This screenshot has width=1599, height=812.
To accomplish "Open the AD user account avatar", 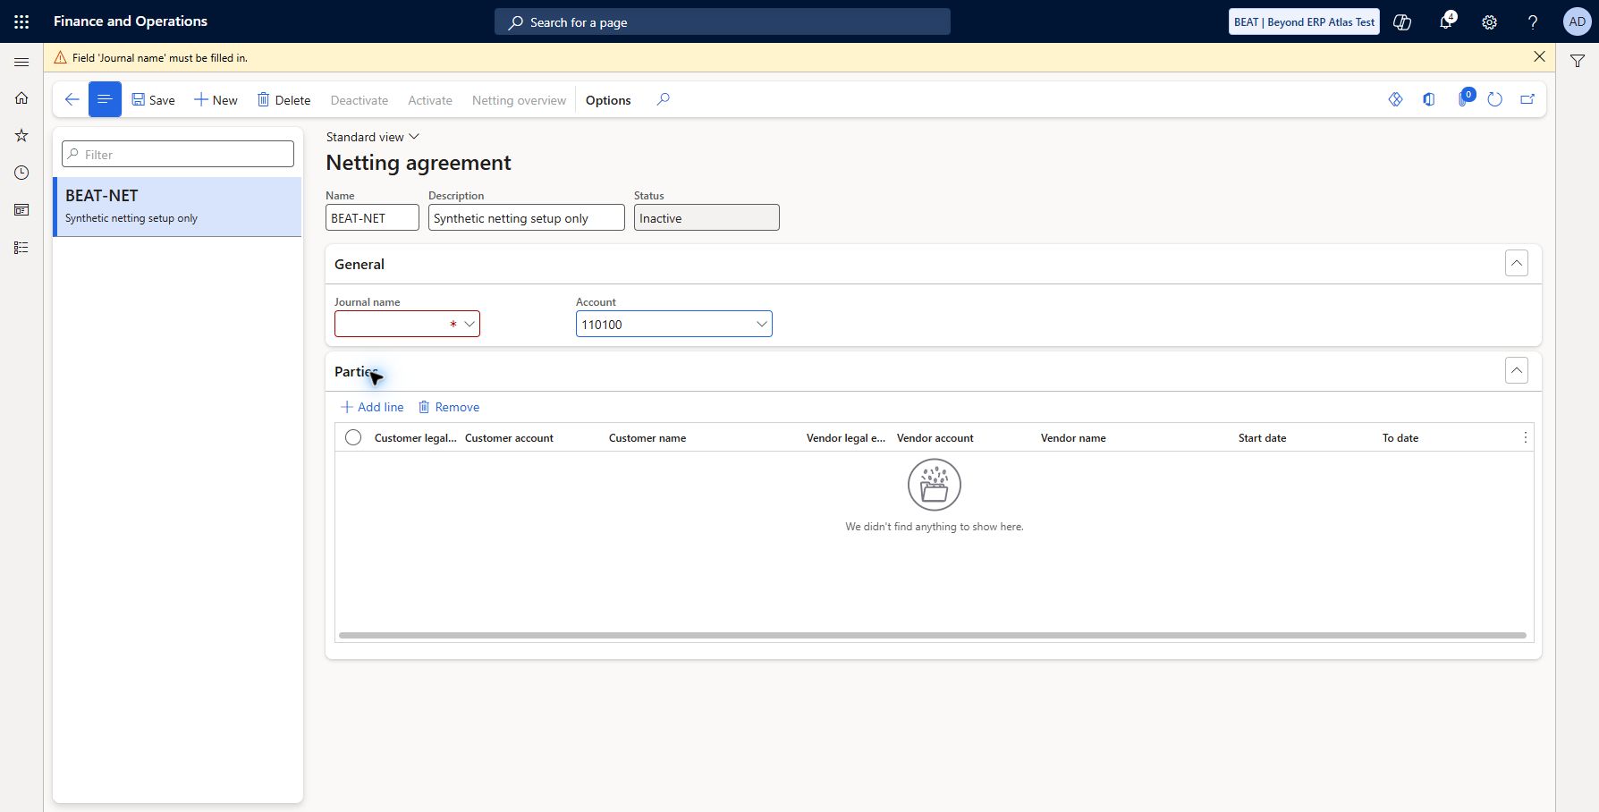I will 1577,21.
